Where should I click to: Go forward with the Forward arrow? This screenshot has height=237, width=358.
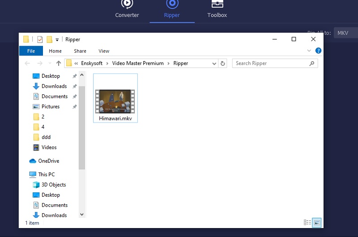pyautogui.click(x=40, y=63)
